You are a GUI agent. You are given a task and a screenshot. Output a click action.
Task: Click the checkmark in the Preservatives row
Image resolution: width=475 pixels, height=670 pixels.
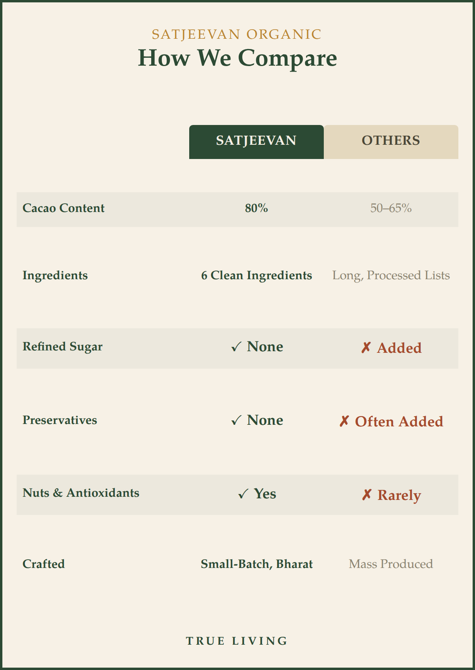click(x=236, y=420)
